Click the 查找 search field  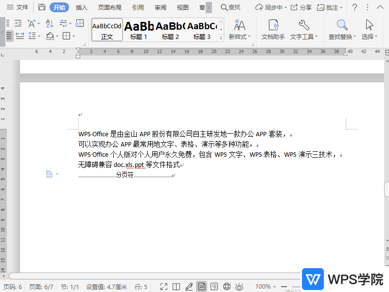[230, 7]
